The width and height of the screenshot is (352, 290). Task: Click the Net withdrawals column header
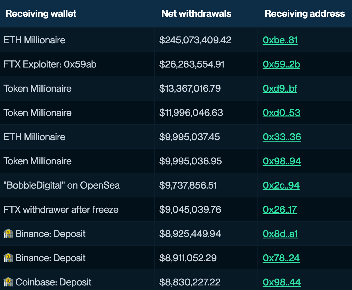pos(196,14)
